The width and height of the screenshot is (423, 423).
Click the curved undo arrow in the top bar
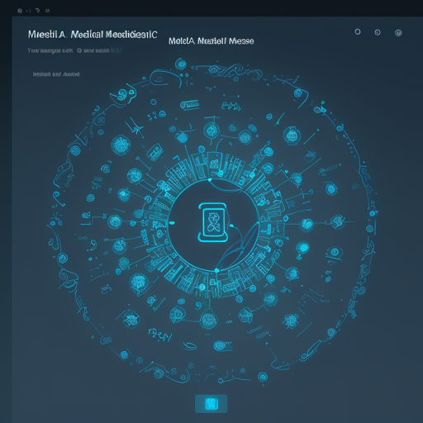click(38, 11)
